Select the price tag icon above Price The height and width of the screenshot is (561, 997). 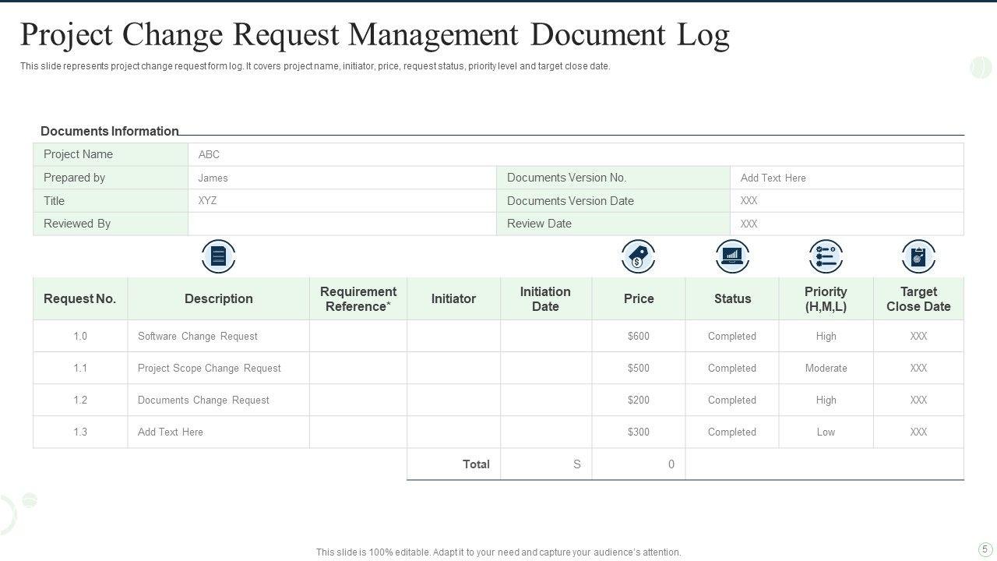click(x=639, y=256)
